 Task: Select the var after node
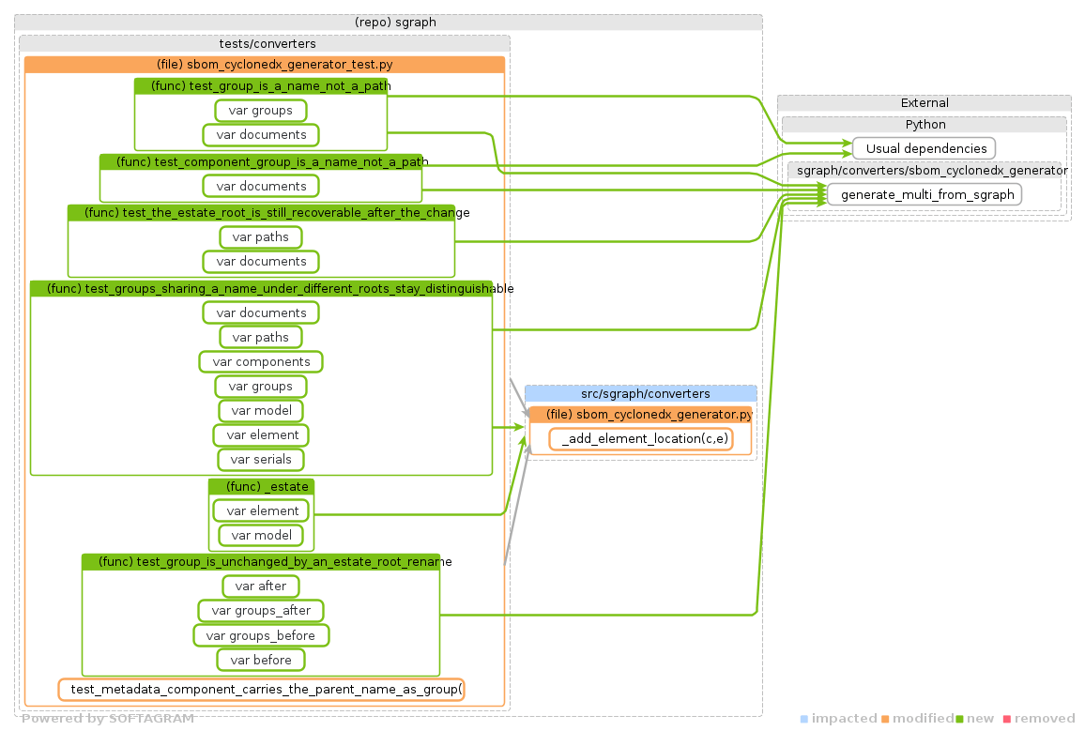(x=261, y=586)
